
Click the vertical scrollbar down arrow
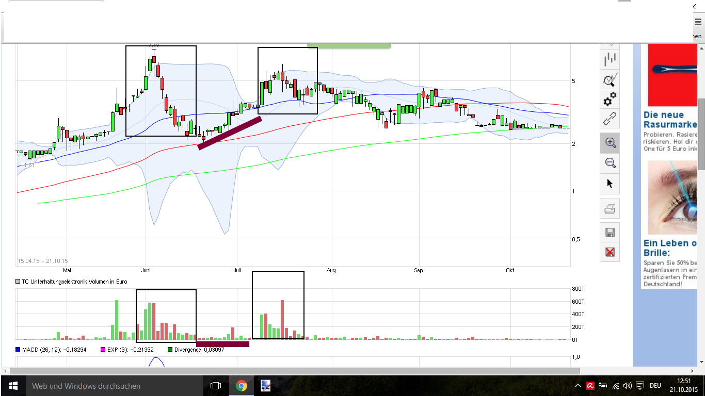pyautogui.click(x=701, y=361)
